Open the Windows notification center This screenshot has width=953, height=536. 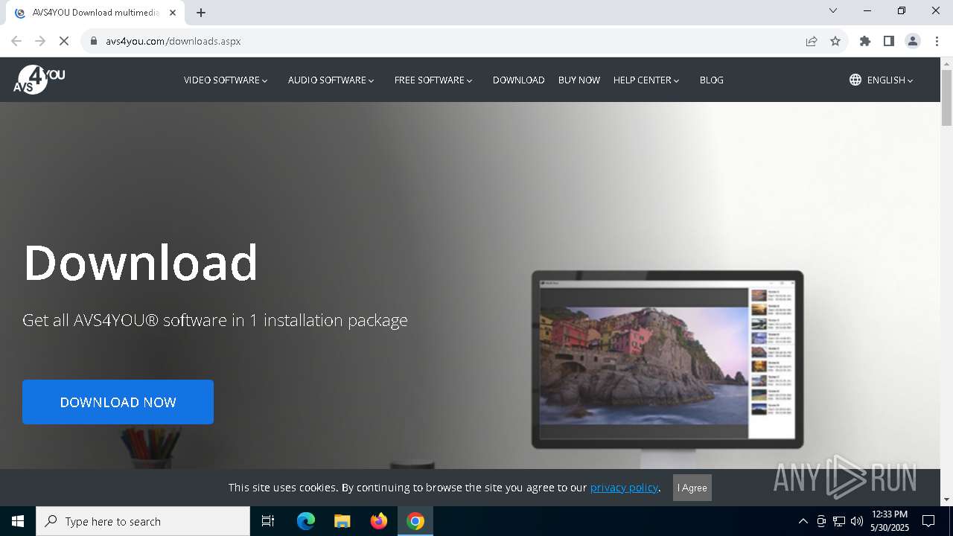click(928, 521)
